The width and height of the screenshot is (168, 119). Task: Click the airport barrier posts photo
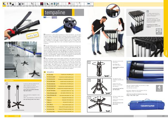[x=23, y=60]
